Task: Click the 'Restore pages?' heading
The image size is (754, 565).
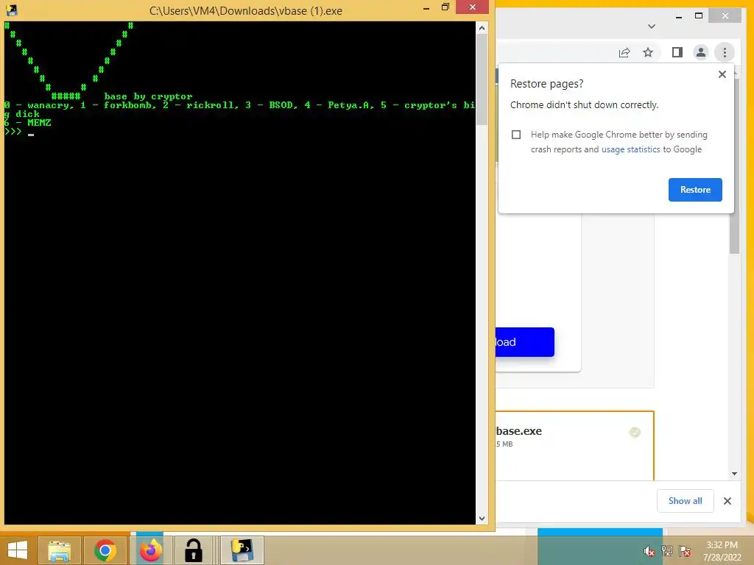Action: click(546, 84)
